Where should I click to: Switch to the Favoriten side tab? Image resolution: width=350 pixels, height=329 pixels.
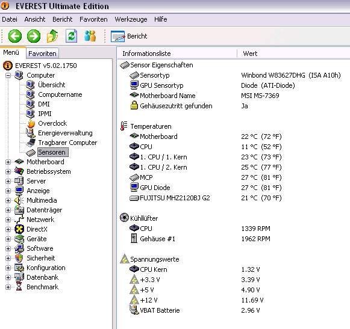pos(42,54)
